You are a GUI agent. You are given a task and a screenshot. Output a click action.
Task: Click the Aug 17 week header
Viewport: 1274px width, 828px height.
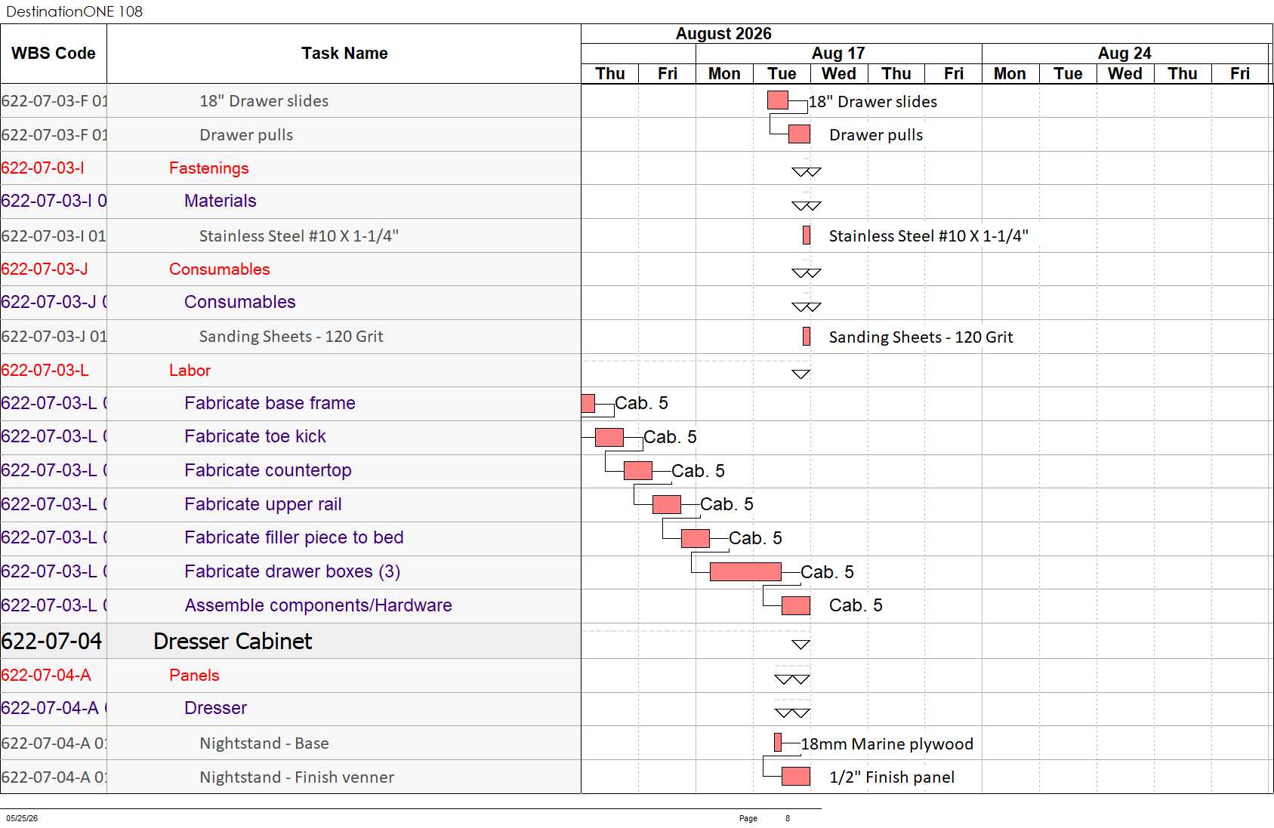[x=838, y=53]
